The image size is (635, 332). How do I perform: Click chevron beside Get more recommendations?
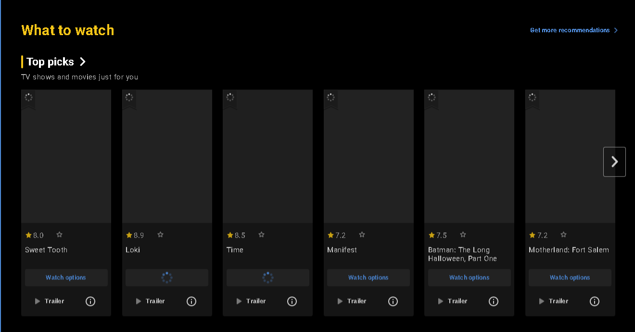pos(616,30)
